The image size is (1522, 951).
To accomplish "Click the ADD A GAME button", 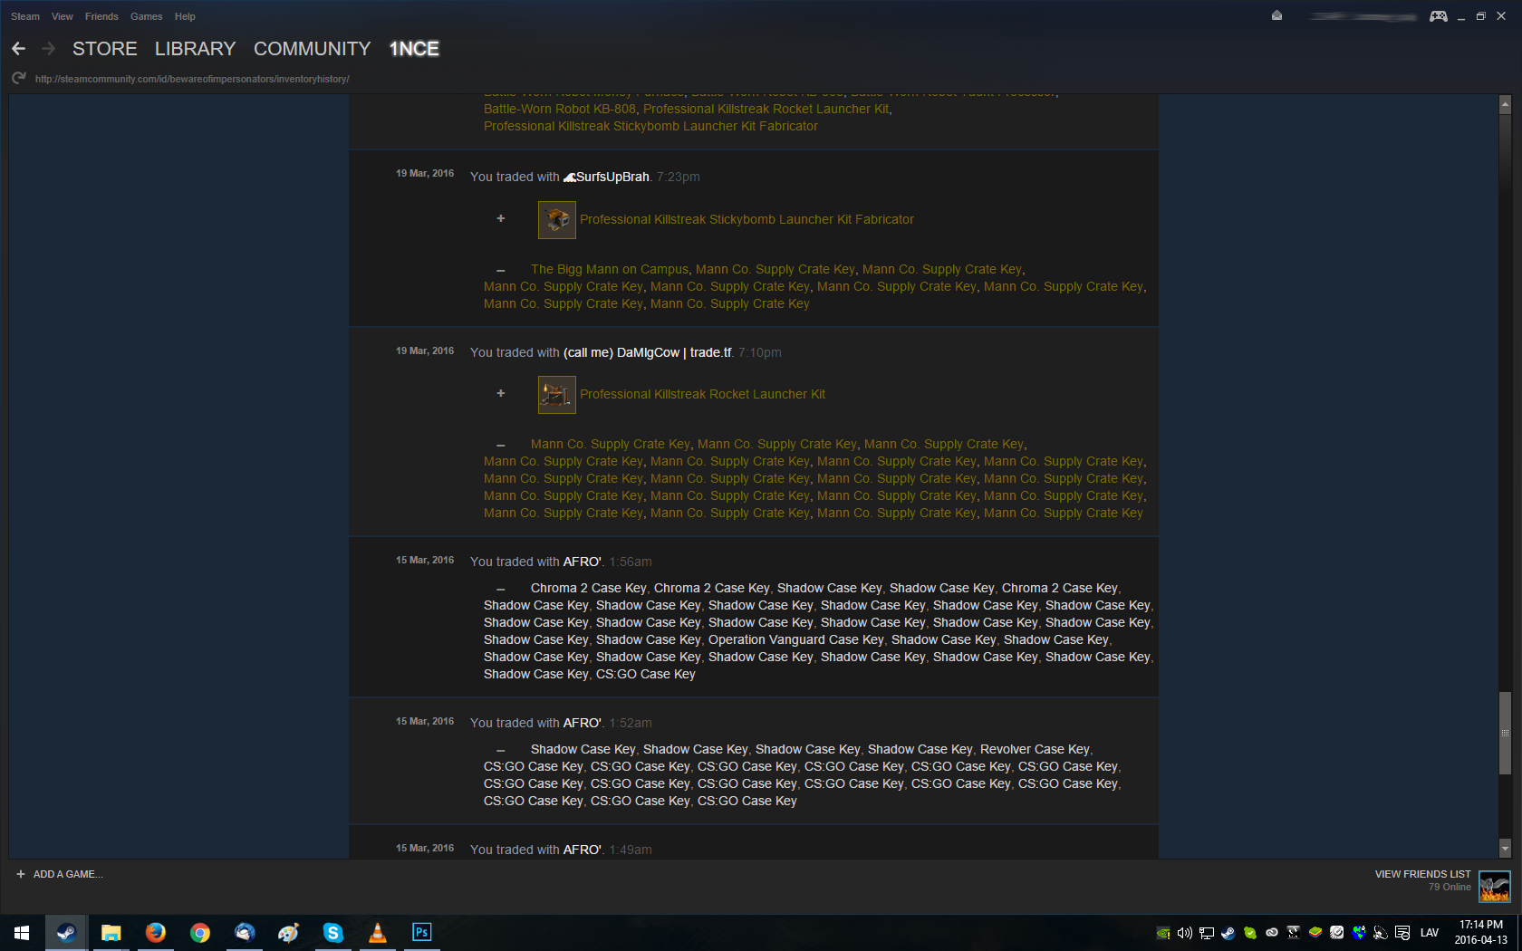I will [60, 874].
